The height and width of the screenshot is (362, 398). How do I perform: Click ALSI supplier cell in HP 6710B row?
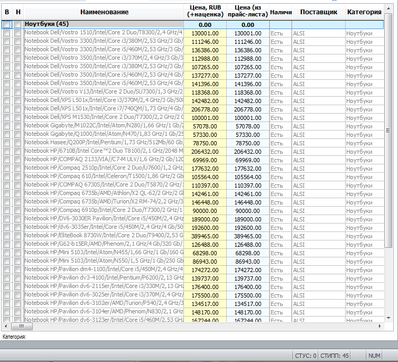pos(319,152)
